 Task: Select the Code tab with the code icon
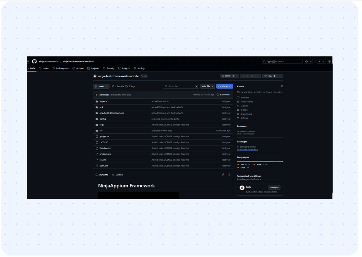point(31,68)
